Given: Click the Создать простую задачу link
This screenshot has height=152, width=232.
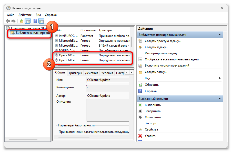Looking at the screenshot, I should point(163,41).
